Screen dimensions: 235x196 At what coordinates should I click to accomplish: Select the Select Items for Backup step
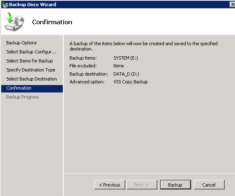tap(30, 61)
